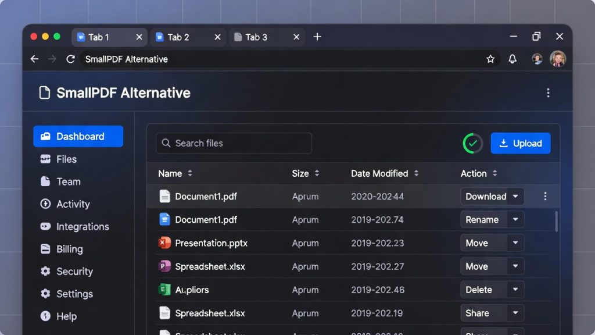Click the date 2020-202.44
595x335 pixels.
(x=377, y=197)
